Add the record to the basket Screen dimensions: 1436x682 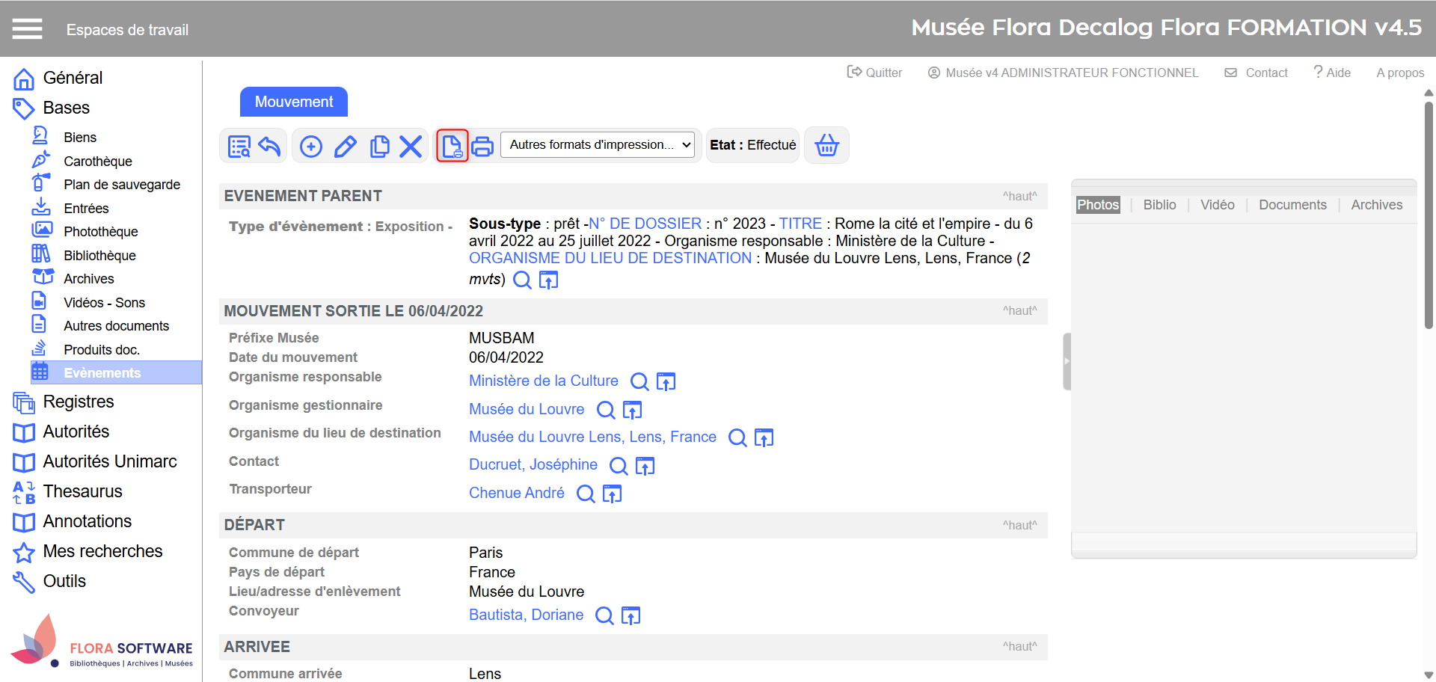pyautogui.click(x=826, y=145)
